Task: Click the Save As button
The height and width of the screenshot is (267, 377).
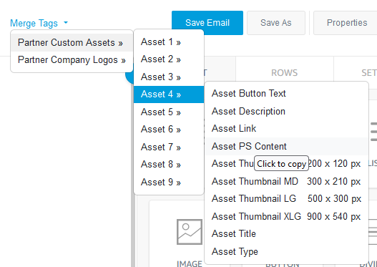Action: point(276,23)
